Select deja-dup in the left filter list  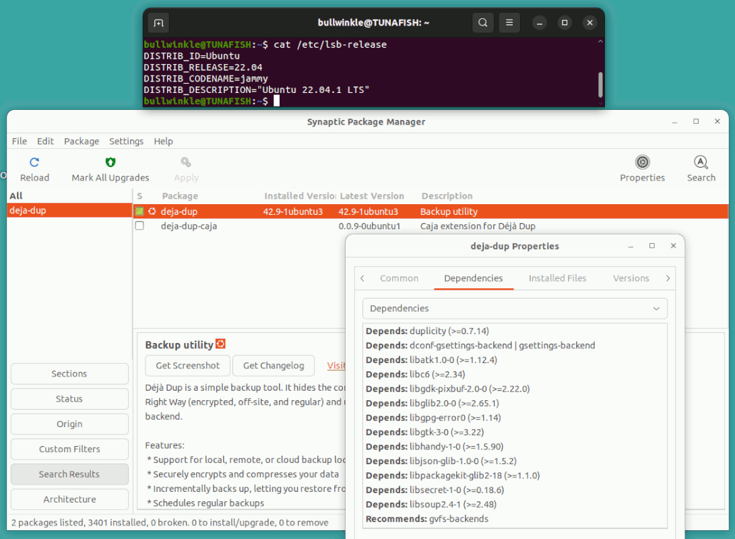click(69, 210)
